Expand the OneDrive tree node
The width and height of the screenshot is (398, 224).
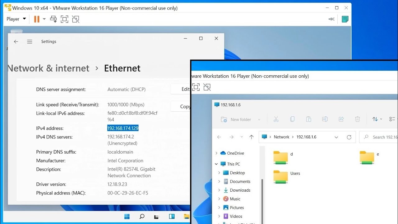[216, 153]
